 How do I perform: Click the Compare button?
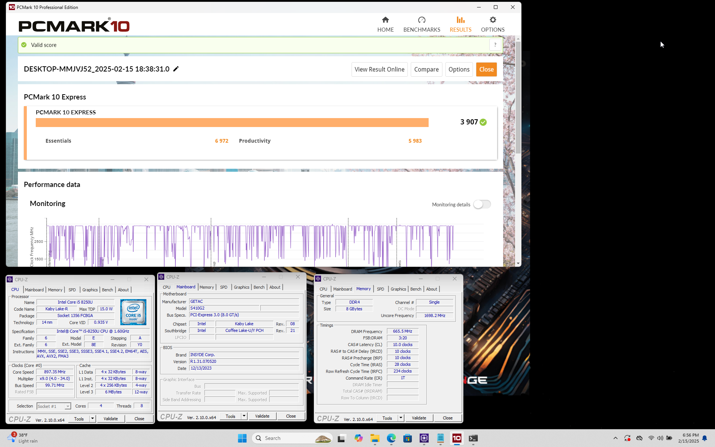pos(426,69)
